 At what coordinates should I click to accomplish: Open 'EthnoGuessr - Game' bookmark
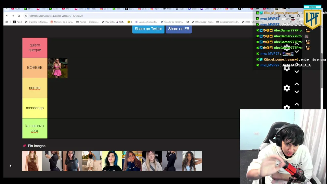[203, 22]
